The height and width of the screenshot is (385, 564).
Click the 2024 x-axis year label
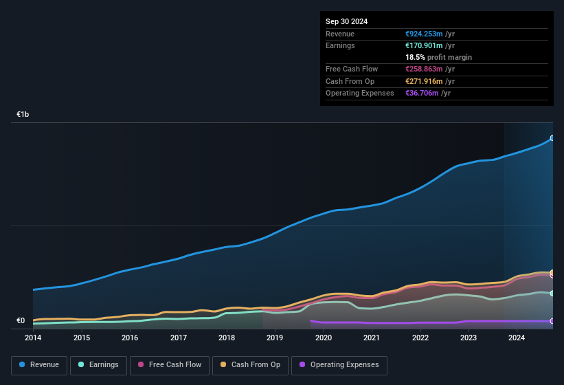(517, 338)
